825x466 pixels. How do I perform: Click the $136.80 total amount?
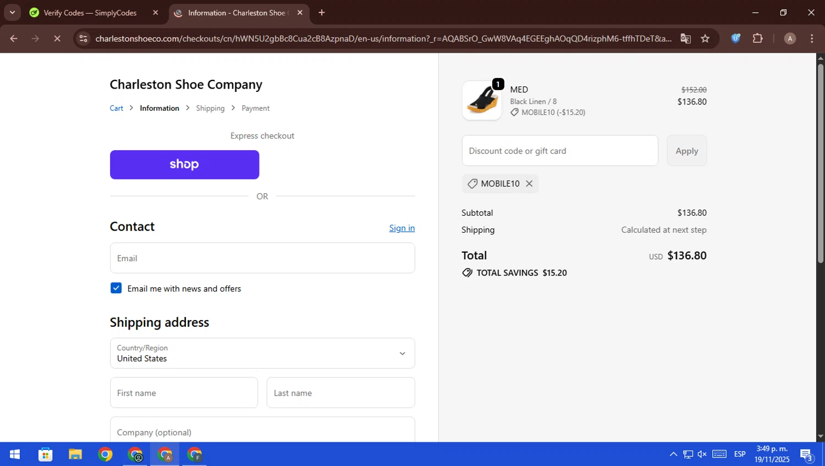686,256
